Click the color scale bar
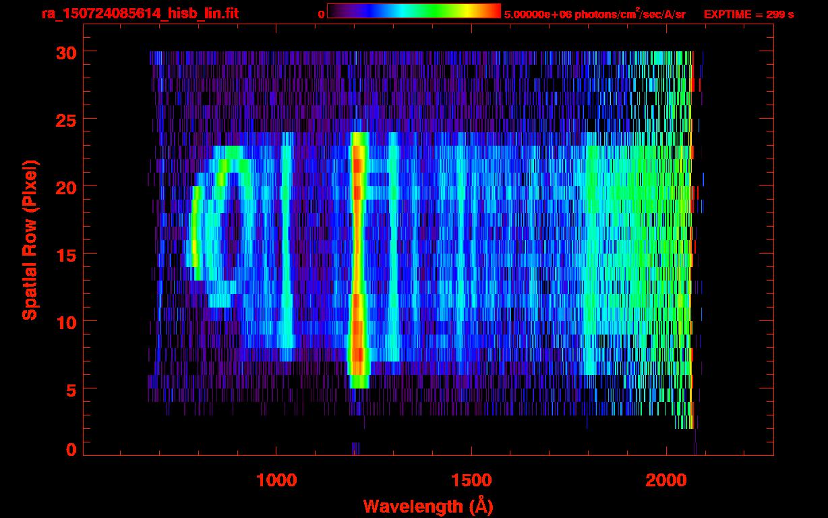The height and width of the screenshot is (518, 828). 414,11
